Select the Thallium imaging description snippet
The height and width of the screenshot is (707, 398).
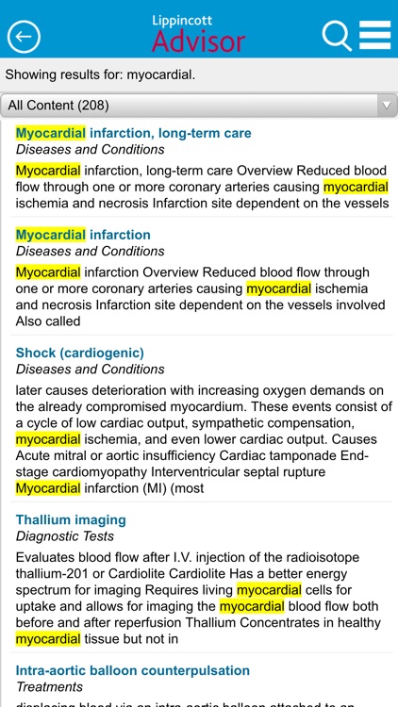tap(199, 598)
